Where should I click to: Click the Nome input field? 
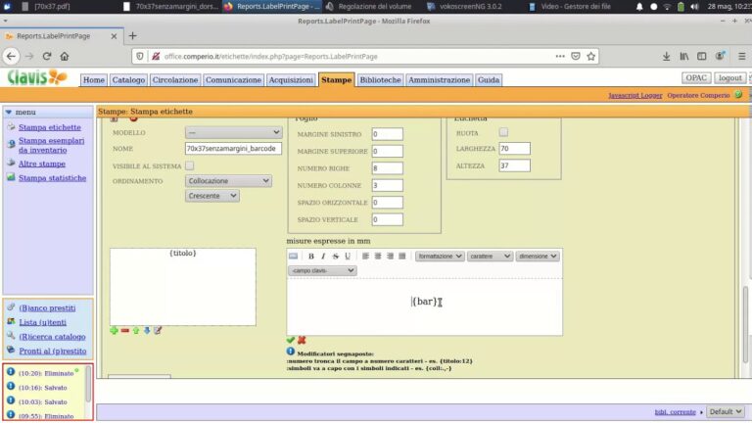click(233, 149)
